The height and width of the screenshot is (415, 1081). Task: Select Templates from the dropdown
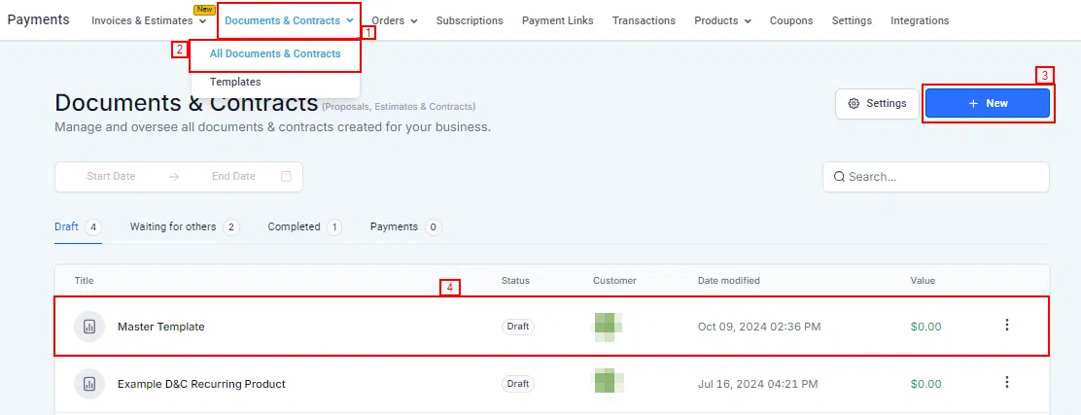point(235,82)
